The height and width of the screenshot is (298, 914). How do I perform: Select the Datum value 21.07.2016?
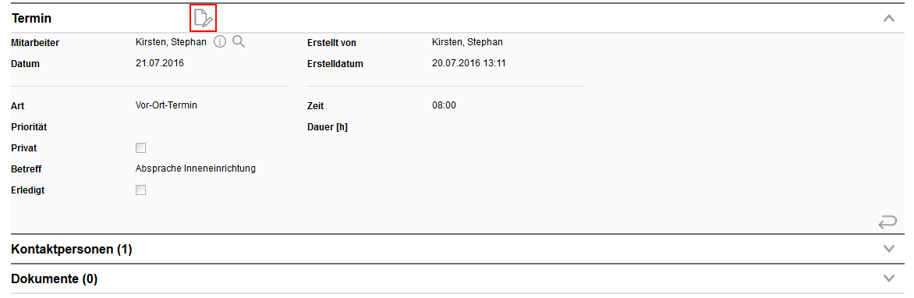(x=159, y=63)
